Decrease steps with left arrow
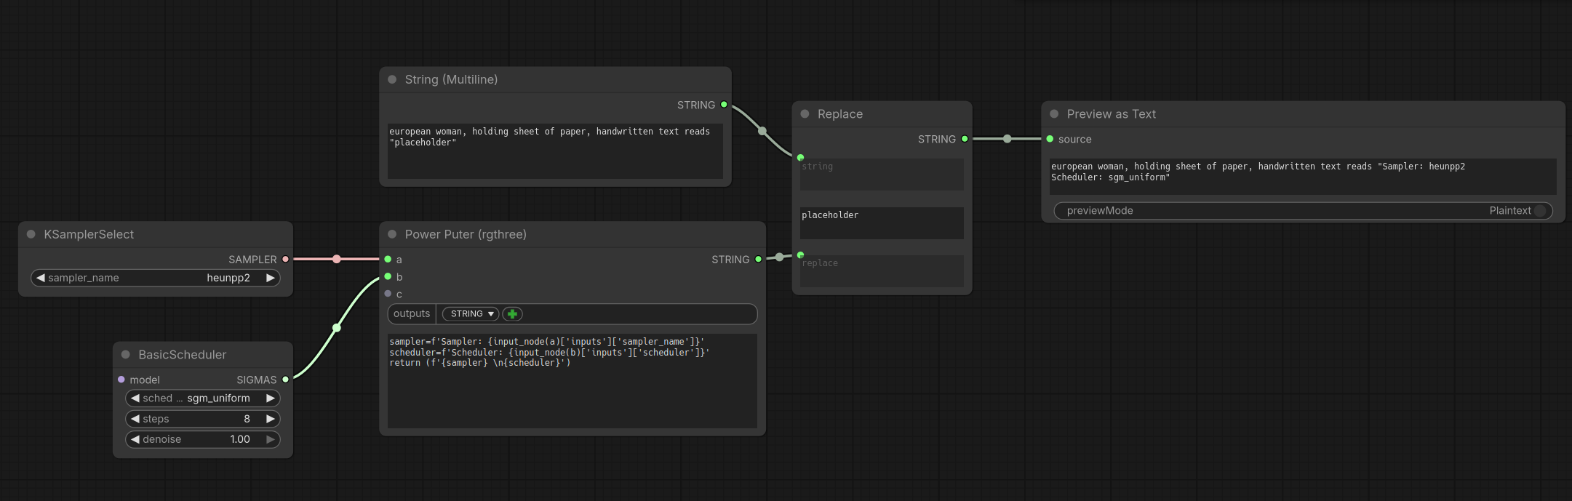Viewport: 1572px width, 501px height. tap(135, 419)
